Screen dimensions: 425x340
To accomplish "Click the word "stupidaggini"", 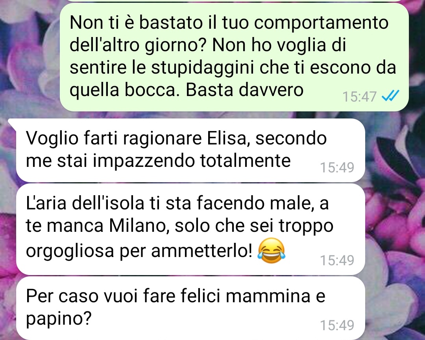I will pos(203,68).
